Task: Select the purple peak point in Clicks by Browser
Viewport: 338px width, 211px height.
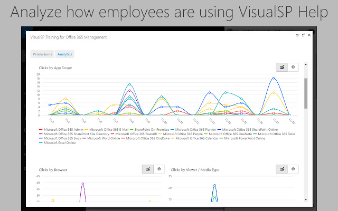Action: coord(82,184)
